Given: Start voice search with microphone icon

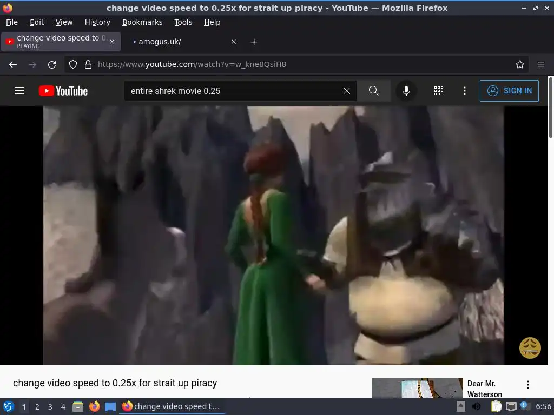Looking at the screenshot, I should pyautogui.click(x=406, y=91).
